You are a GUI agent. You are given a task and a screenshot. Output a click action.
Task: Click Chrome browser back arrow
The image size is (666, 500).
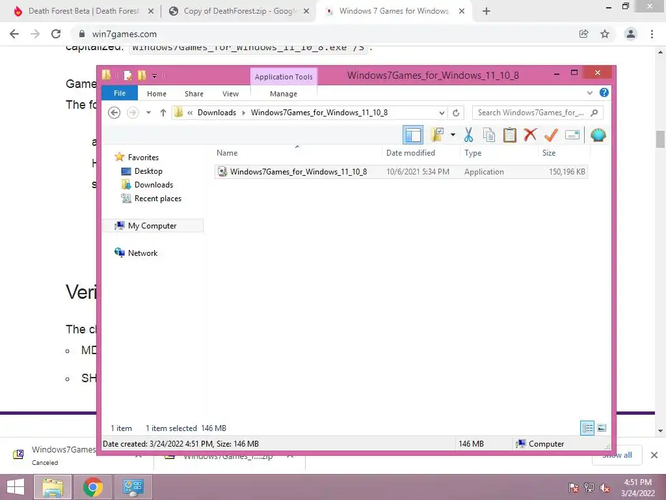[14, 34]
